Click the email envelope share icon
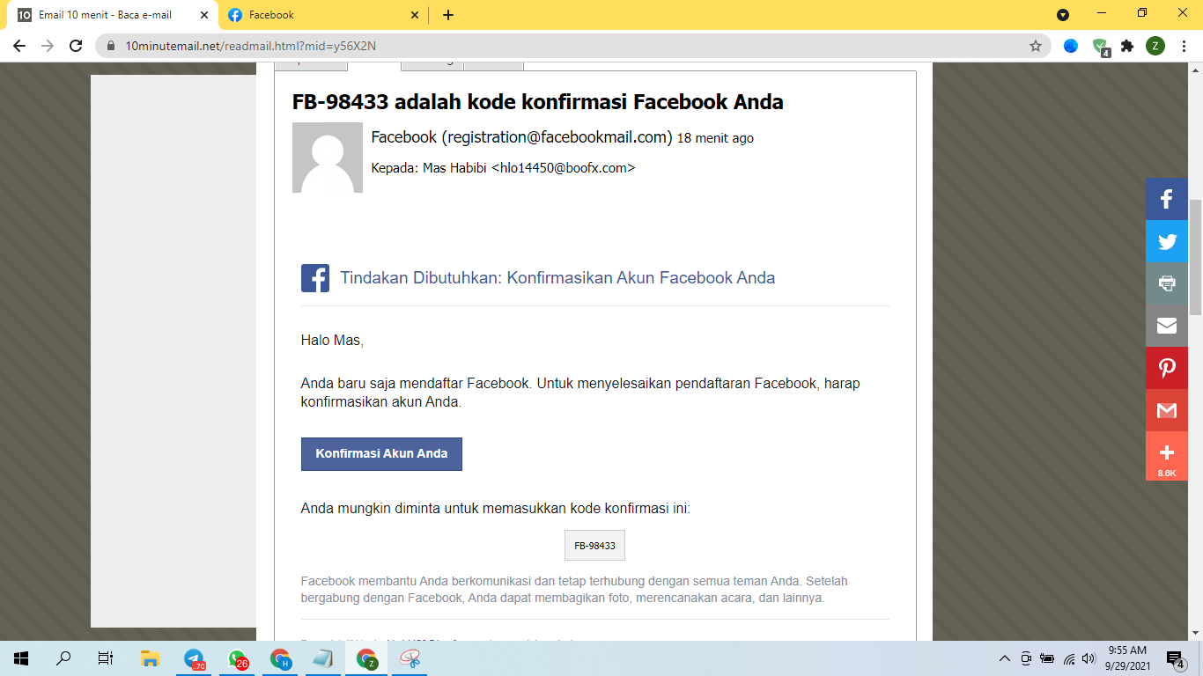The image size is (1203, 676). (x=1167, y=326)
